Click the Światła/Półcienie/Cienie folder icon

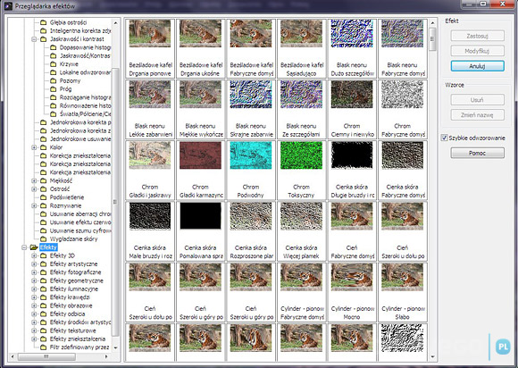[54, 114]
